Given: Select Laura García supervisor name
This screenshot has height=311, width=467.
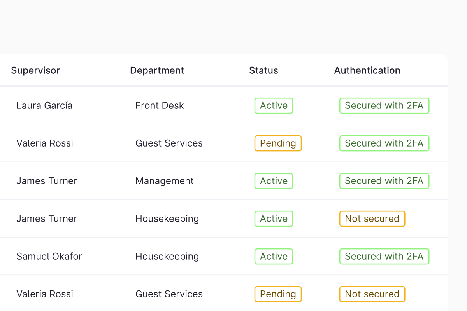Looking at the screenshot, I should pos(44,105).
